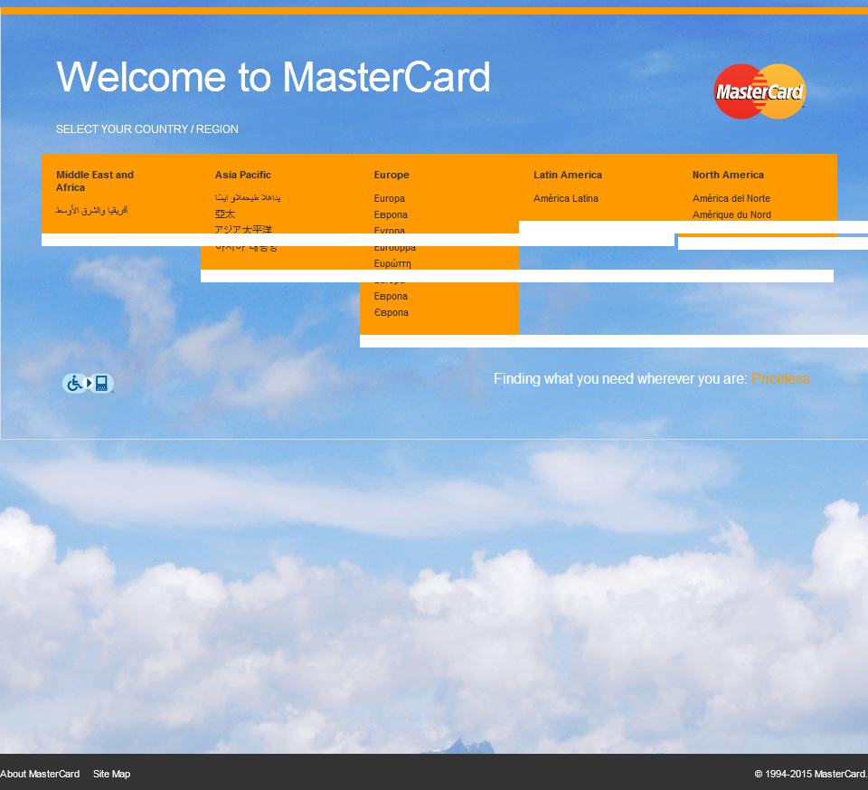This screenshot has height=790, width=868.
Task: Click the Welcome to MasterCard heading
Action: click(273, 77)
